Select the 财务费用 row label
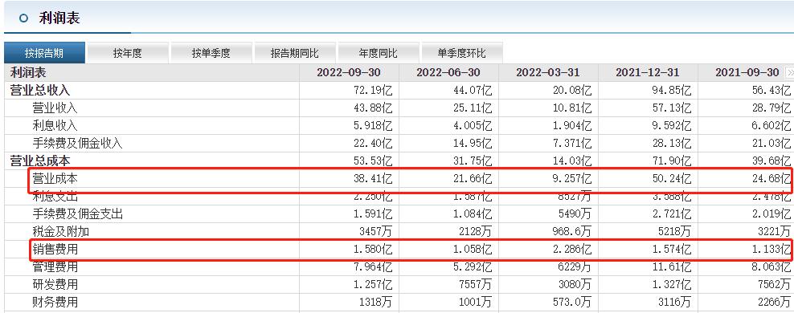The width and height of the screenshot is (794, 313). point(55,303)
